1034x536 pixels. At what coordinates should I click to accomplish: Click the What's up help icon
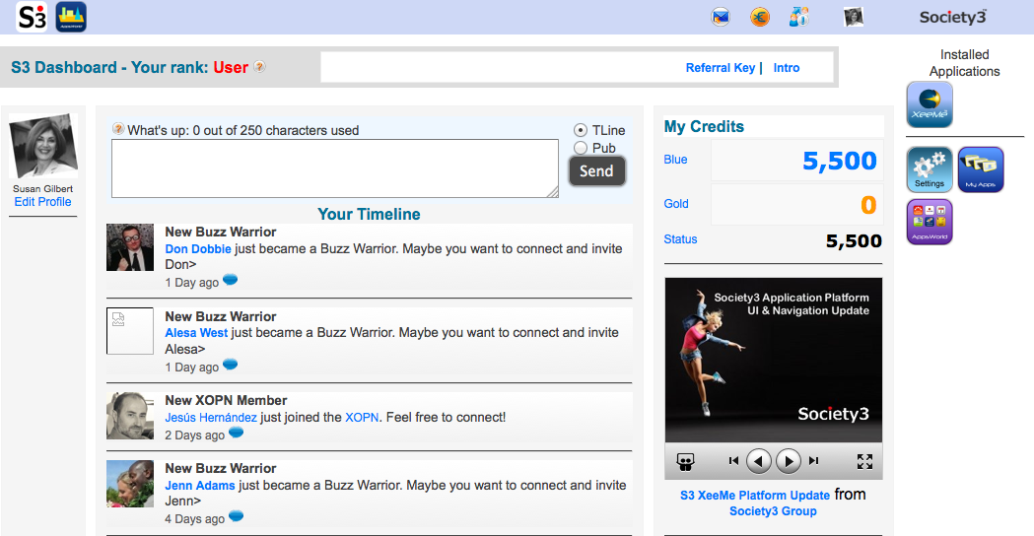[x=118, y=128]
